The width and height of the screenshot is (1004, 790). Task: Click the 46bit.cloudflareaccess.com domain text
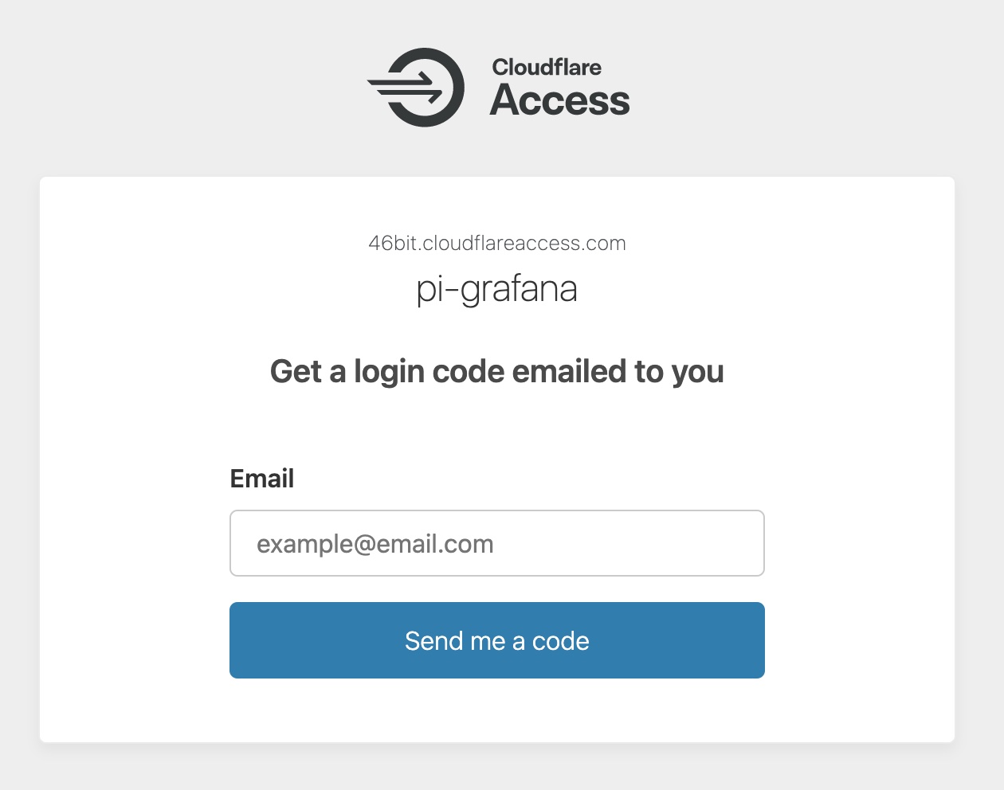pos(497,244)
